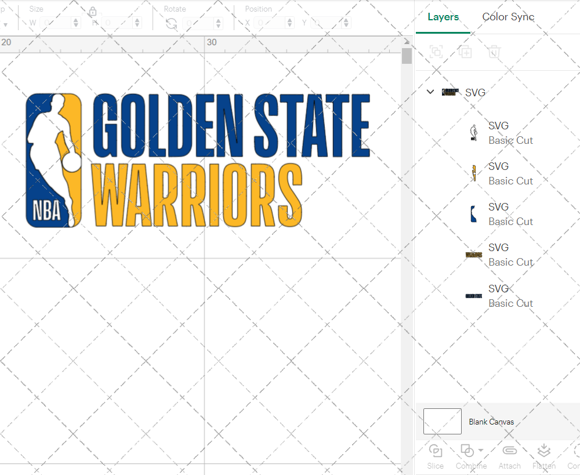Click the Group icon in Layers panel
Viewport: 580px width, 475px height.
[x=436, y=52]
